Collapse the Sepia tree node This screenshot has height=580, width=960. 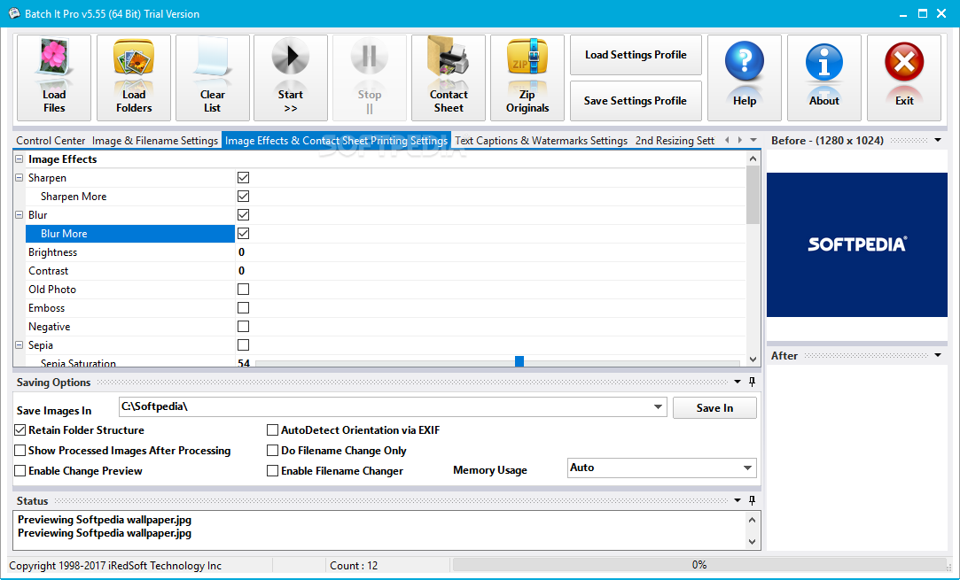tap(19, 345)
